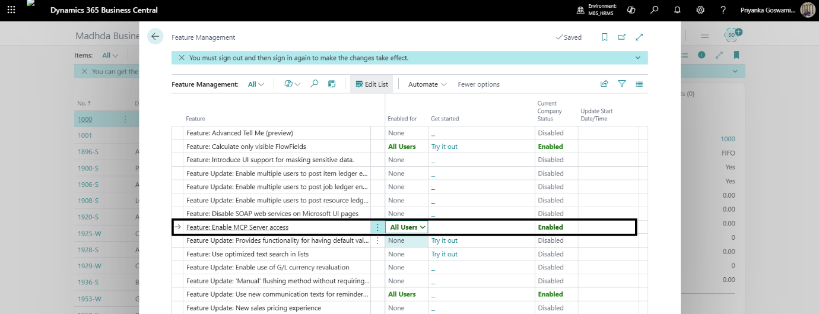Open the Tell Me search magnifier in top bar
Screen dimensions: 819x314
[x=655, y=10]
